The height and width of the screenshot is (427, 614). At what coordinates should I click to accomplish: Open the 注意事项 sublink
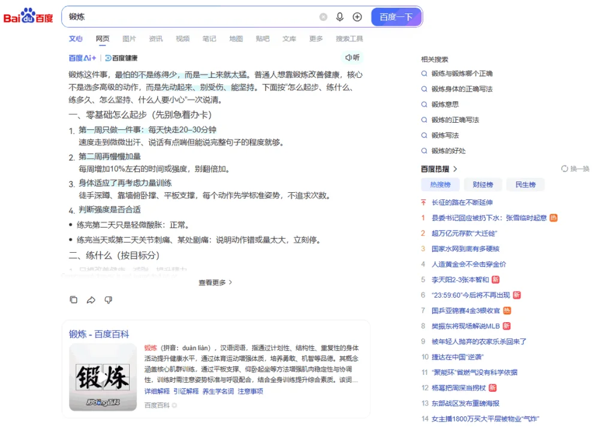point(250,391)
